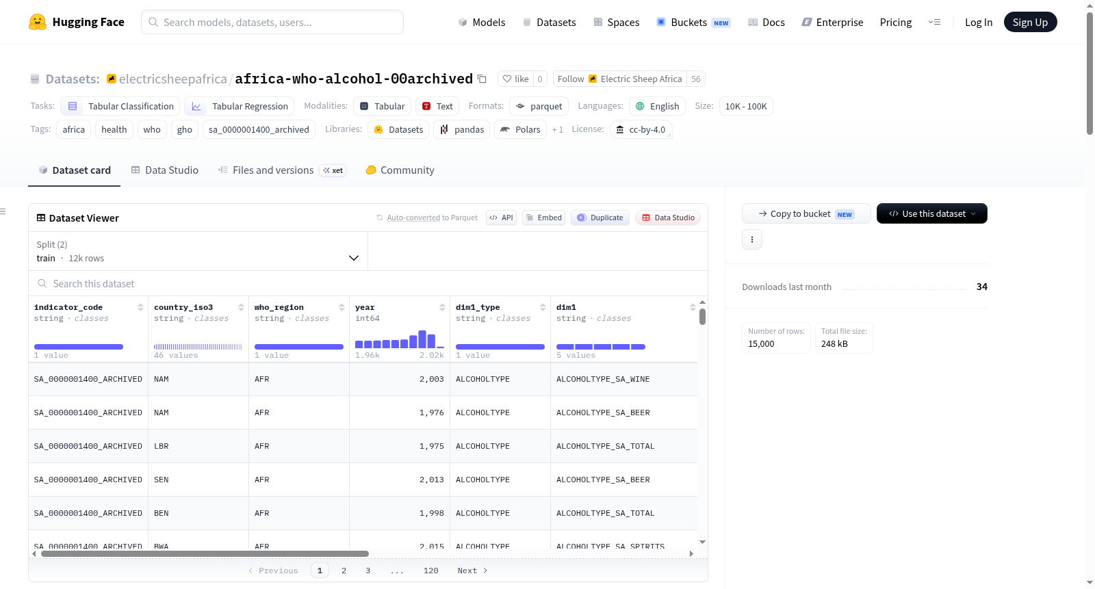The width and height of the screenshot is (1095, 589).
Task: Go to Datasets in the top navigation
Action: [549, 22]
